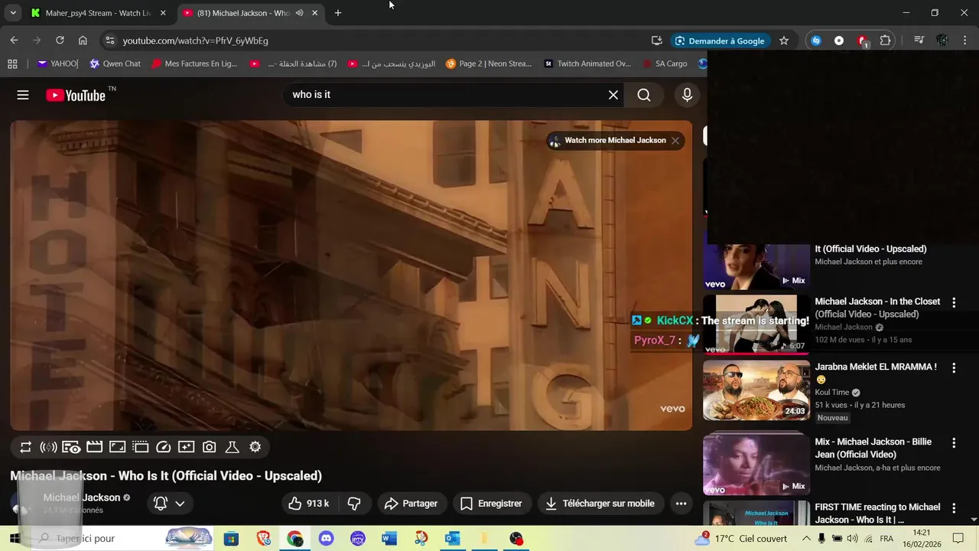Open options for 'Jarabna Meklet EL MRAMMA' video
Viewport: 979px width, 551px height.
click(x=954, y=368)
